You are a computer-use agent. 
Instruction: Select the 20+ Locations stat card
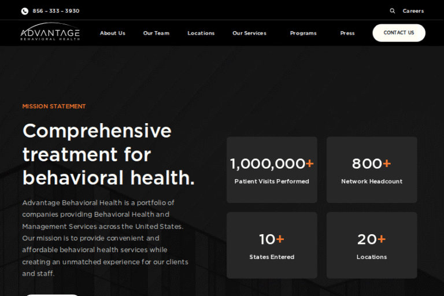(371, 245)
